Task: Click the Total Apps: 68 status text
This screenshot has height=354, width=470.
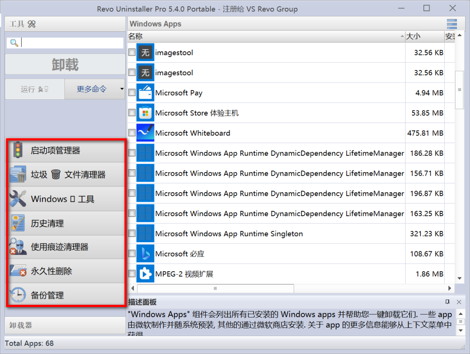Action: (x=30, y=343)
